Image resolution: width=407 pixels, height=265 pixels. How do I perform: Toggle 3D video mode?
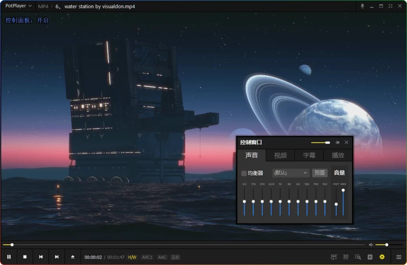click(346, 257)
